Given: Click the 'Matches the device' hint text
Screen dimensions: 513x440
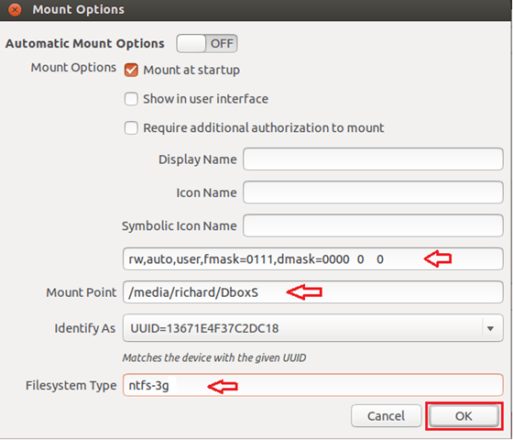Looking at the screenshot, I should click(x=214, y=357).
